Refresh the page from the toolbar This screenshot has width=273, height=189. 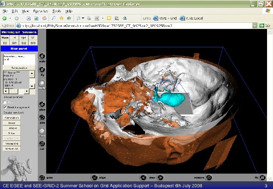point(36,18)
